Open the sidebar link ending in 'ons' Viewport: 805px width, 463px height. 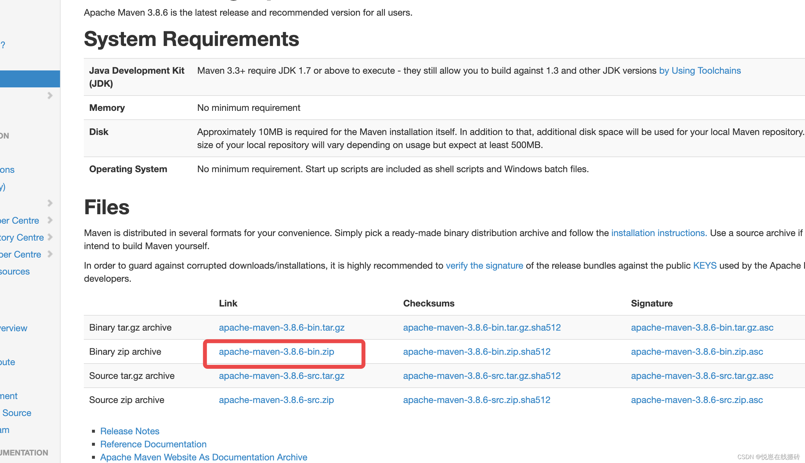(x=7, y=170)
